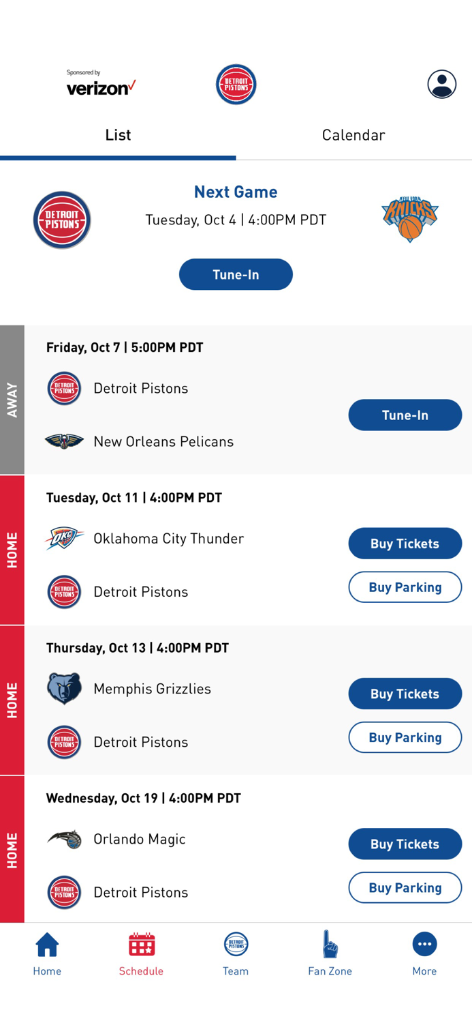
Task: Switch to the Calendar tab
Action: tap(353, 135)
